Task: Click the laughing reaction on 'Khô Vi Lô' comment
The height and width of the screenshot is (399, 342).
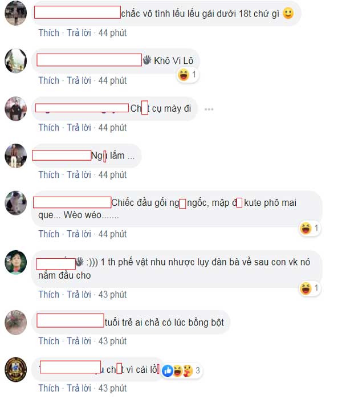Action: [x=184, y=75]
